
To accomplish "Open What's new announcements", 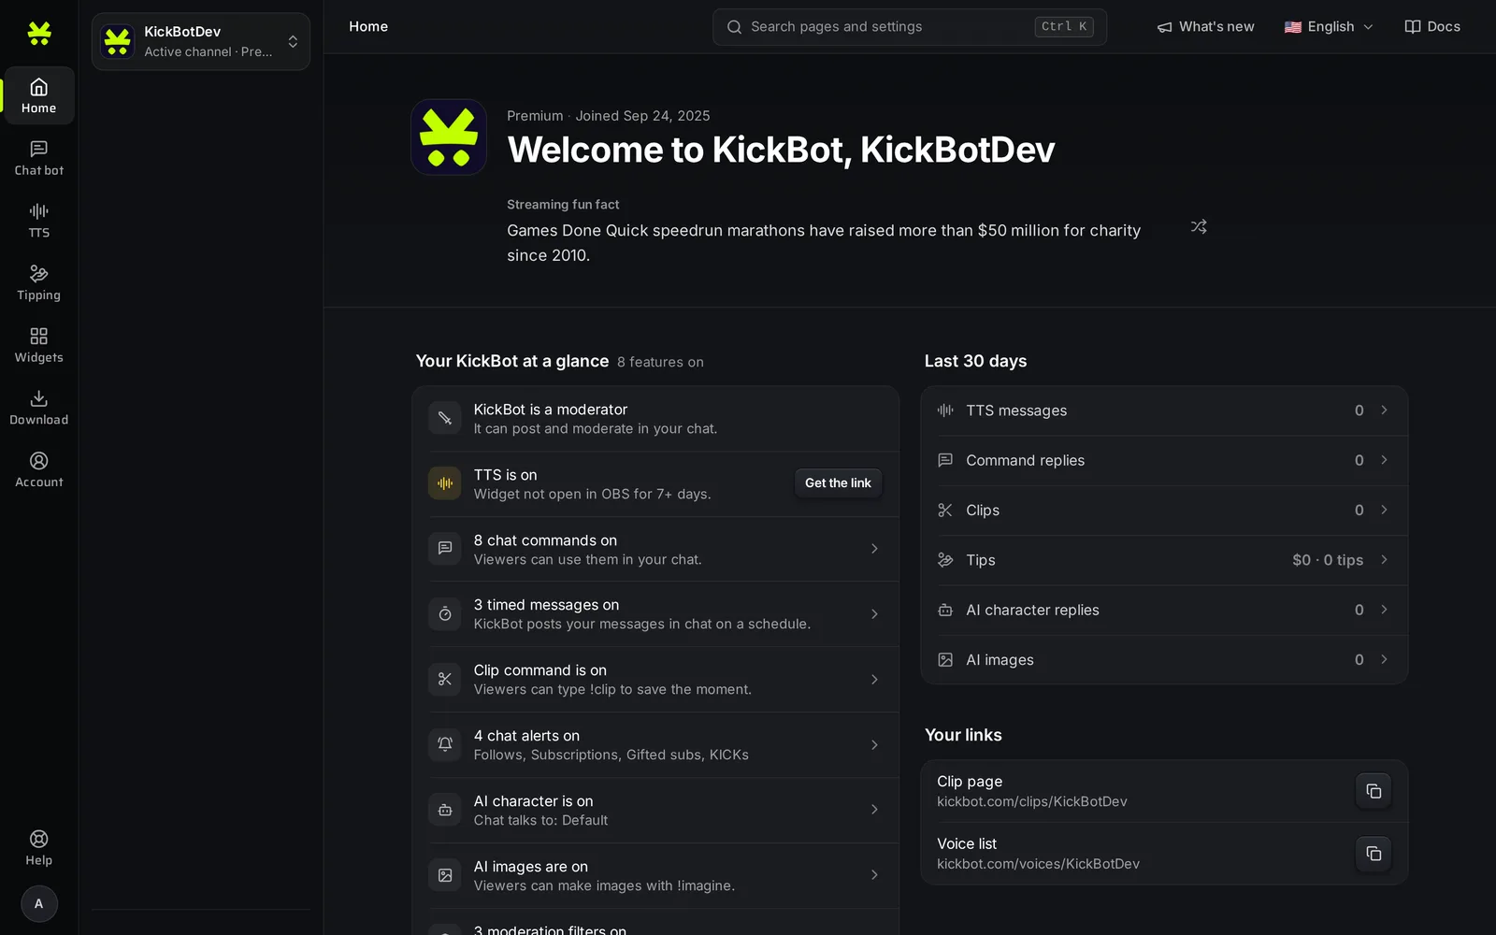I will 1206,27.
